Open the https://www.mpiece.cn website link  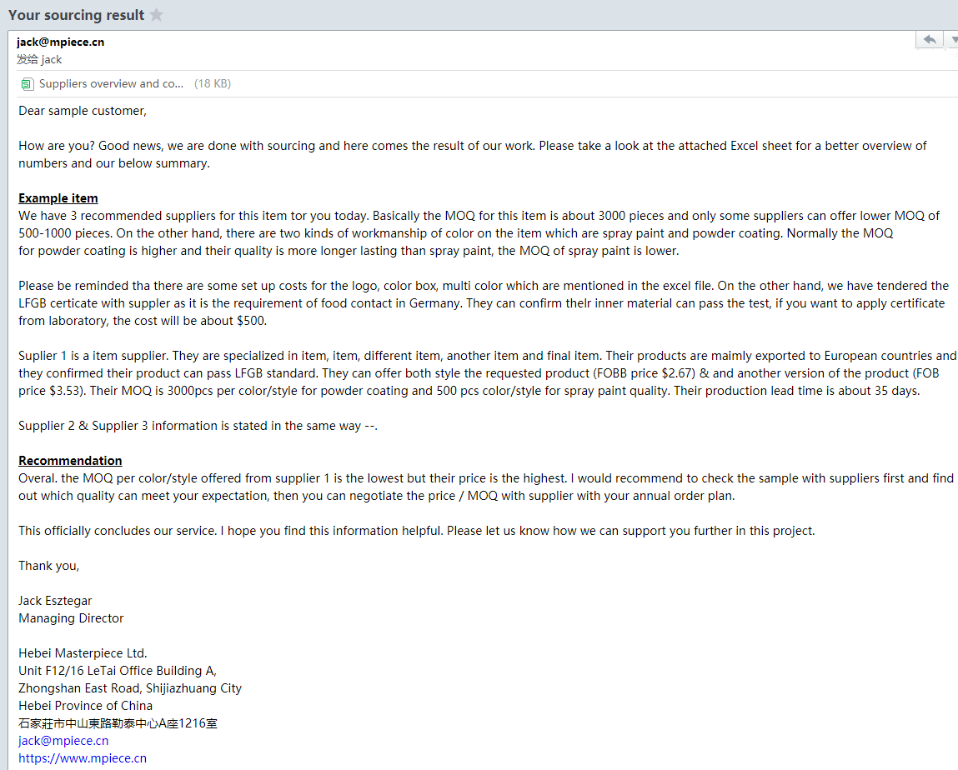pyautogui.click(x=83, y=758)
